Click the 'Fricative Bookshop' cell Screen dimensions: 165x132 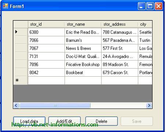coord(83,65)
